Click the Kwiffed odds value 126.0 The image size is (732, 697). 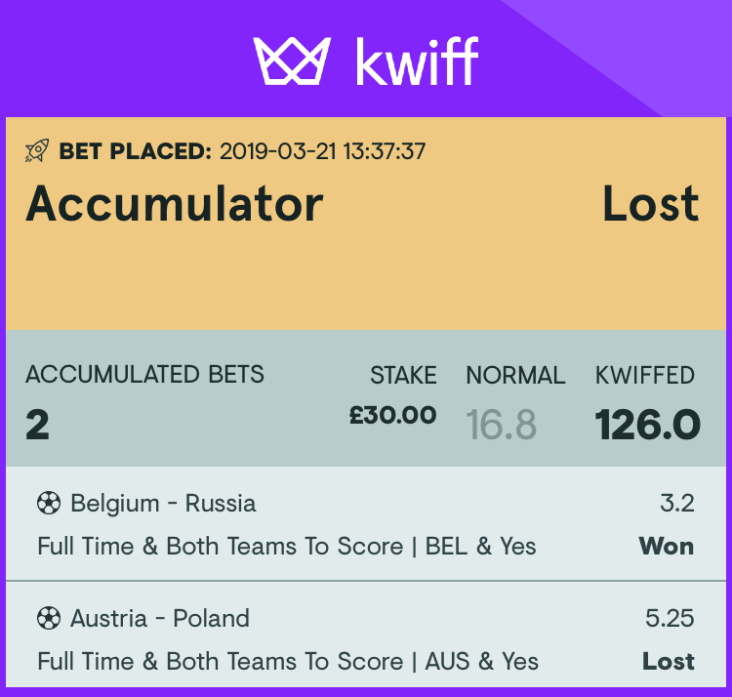647,425
